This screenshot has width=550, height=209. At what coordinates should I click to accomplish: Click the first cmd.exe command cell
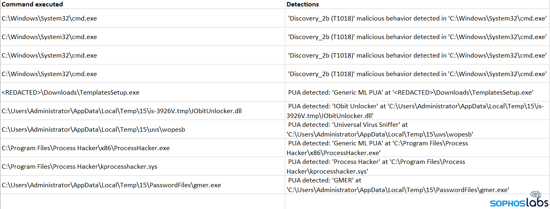49,18
